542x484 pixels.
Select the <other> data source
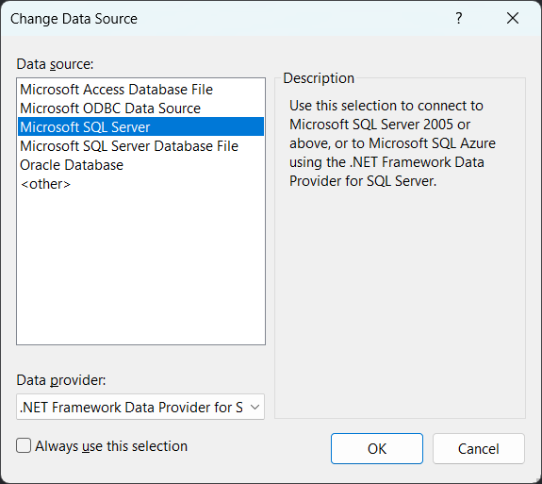(140, 184)
